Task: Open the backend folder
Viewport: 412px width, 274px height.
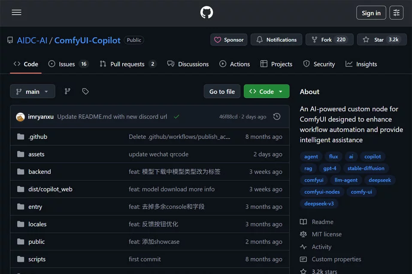Action: click(x=39, y=172)
